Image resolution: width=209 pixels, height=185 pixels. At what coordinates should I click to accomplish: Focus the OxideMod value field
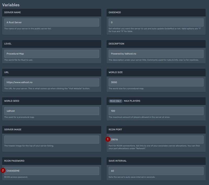pyautogui.click(x=156, y=22)
